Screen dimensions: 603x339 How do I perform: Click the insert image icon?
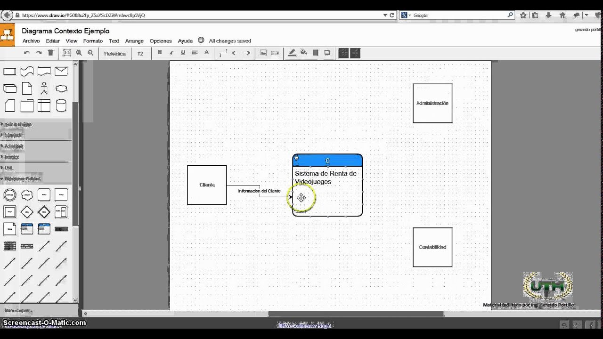[263, 53]
